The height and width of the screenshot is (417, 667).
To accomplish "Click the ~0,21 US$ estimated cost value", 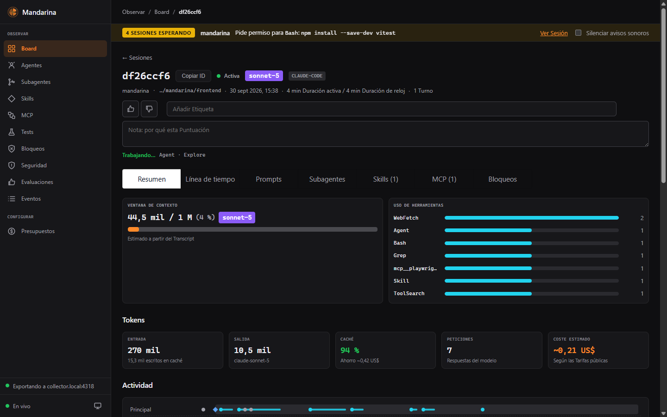I will pos(574,350).
